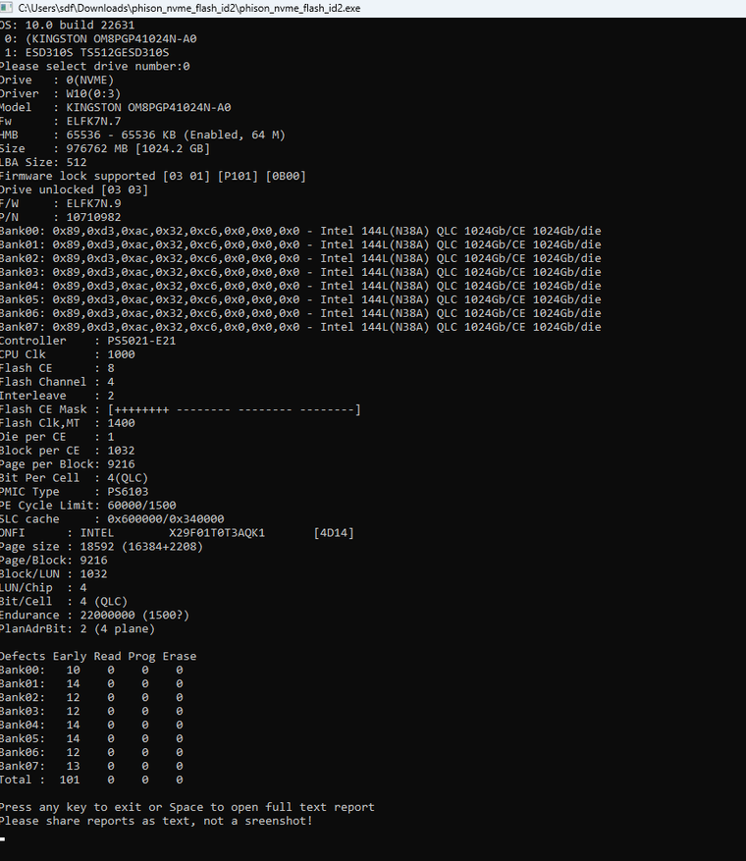This screenshot has height=861, width=746.
Task: Click the HMB '65536 - 65536 KB' line
Action: pyautogui.click(x=142, y=135)
